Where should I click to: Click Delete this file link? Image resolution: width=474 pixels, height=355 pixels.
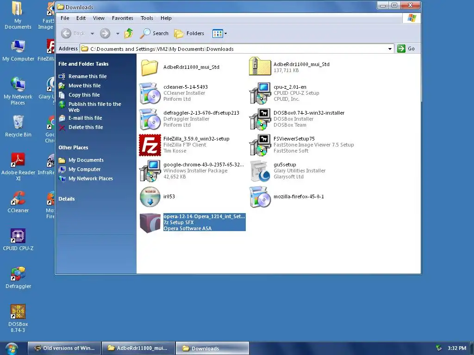click(86, 128)
